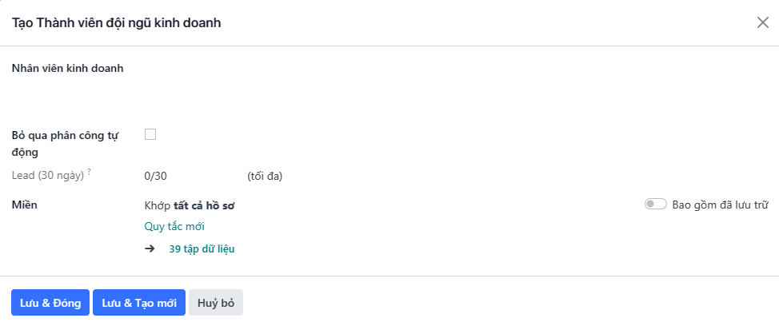Click the tất cả hồ sơ bold text
Image resolution: width=779 pixels, height=326 pixels.
click(x=204, y=206)
